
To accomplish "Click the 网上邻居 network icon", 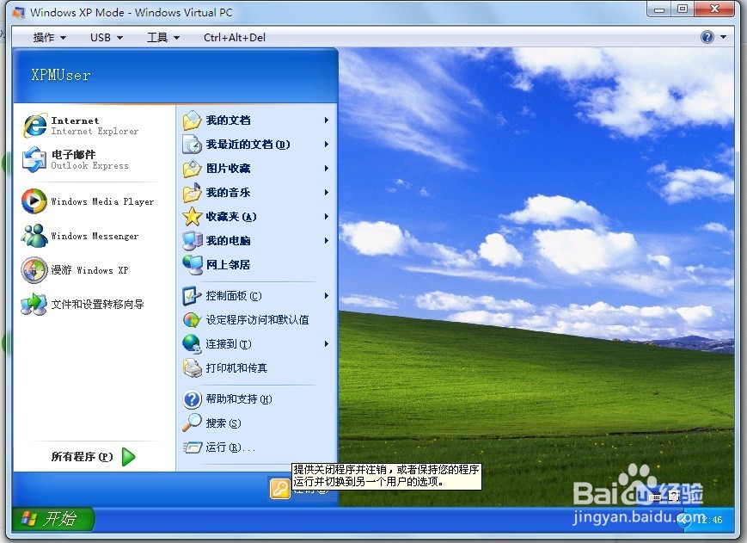I will pyautogui.click(x=193, y=264).
